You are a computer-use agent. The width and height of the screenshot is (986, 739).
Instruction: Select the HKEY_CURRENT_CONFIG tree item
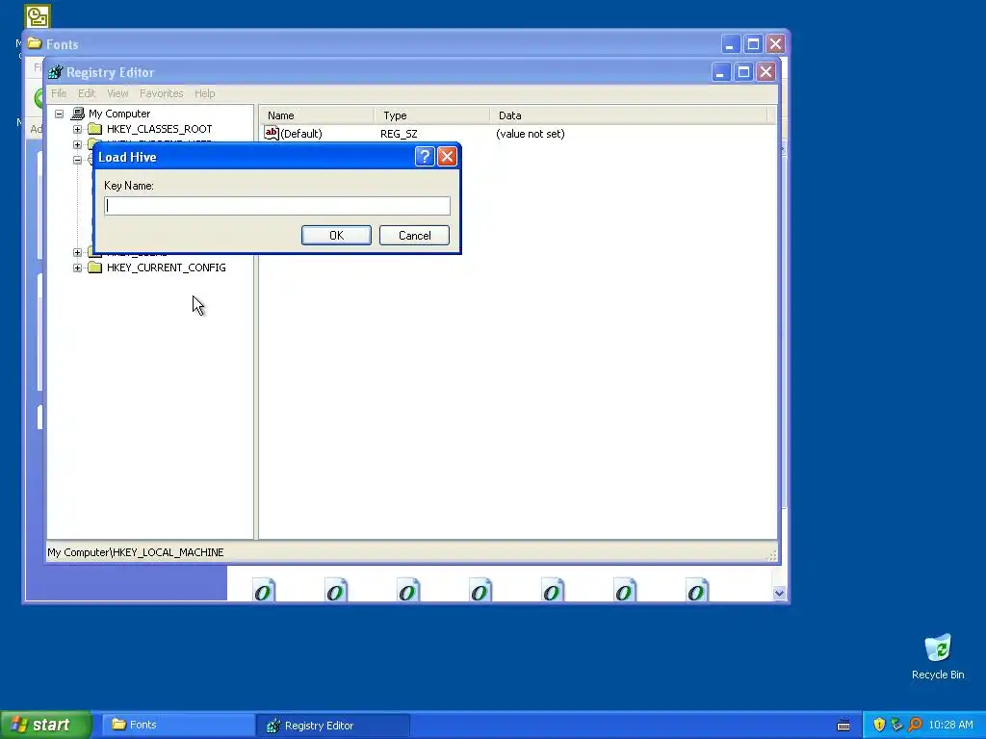pos(166,268)
